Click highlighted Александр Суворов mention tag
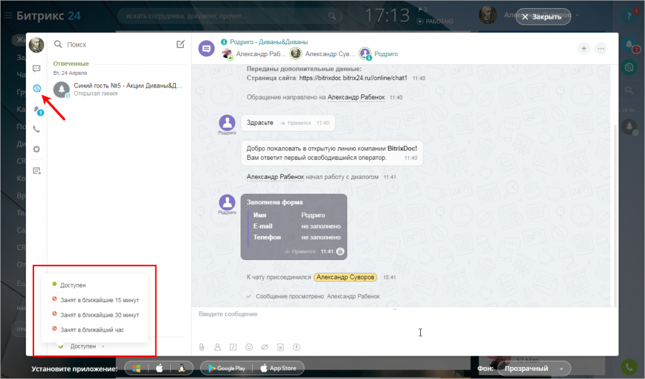The image size is (645, 379). (x=346, y=277)
